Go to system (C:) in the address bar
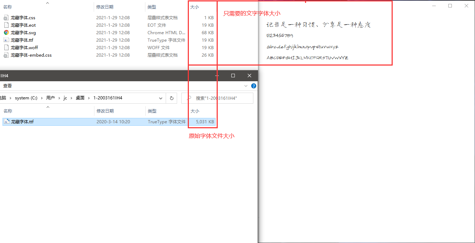Screen dimensions: 475x243 (x=26, y=98)
